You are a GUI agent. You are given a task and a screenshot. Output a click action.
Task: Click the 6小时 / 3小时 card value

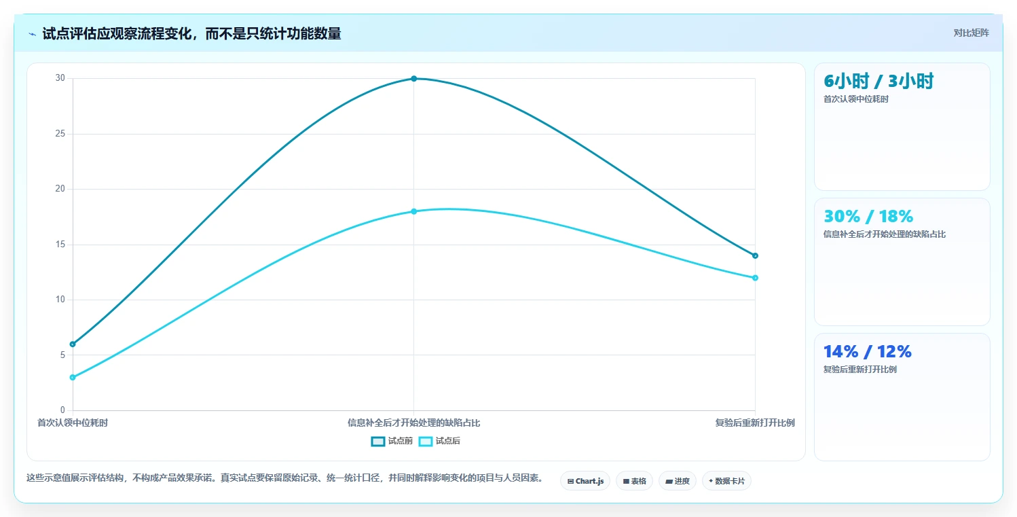(879, 82)
